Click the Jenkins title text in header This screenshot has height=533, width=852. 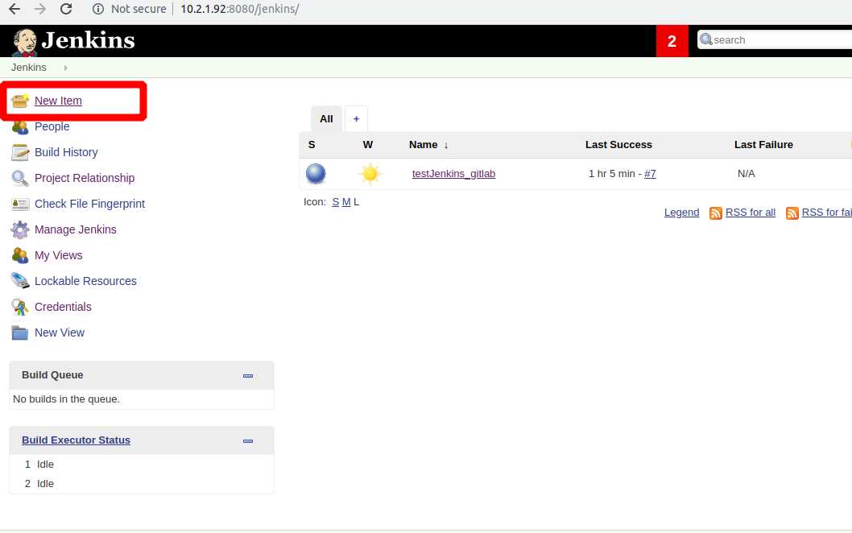click(88, 40)
